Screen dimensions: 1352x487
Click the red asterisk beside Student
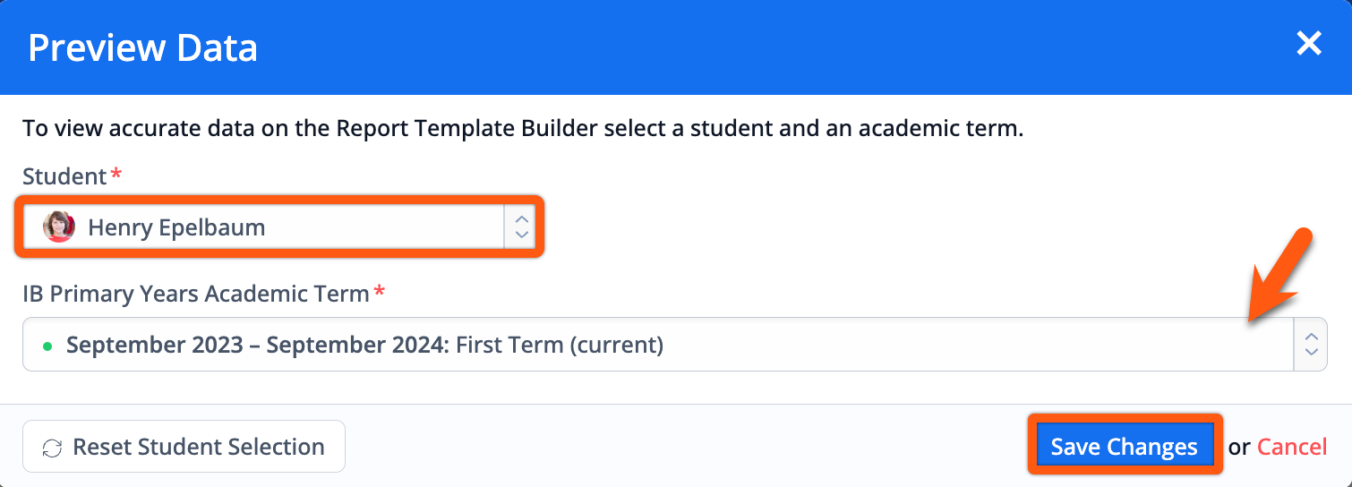(115, 173)
